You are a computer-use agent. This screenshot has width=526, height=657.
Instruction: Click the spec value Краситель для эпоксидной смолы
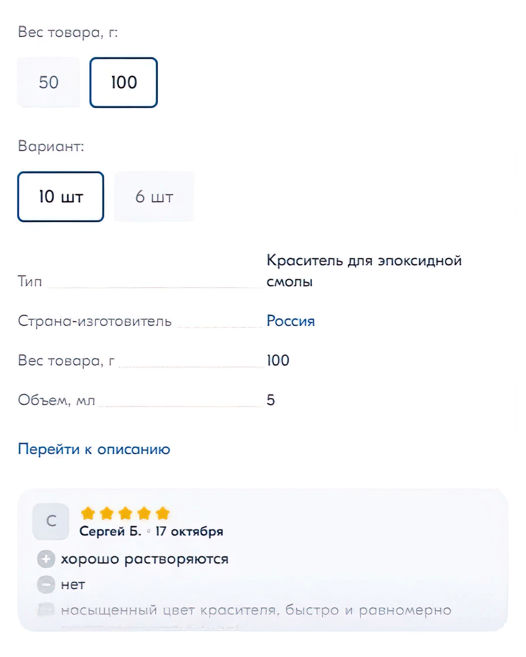[x=364, y=271]
